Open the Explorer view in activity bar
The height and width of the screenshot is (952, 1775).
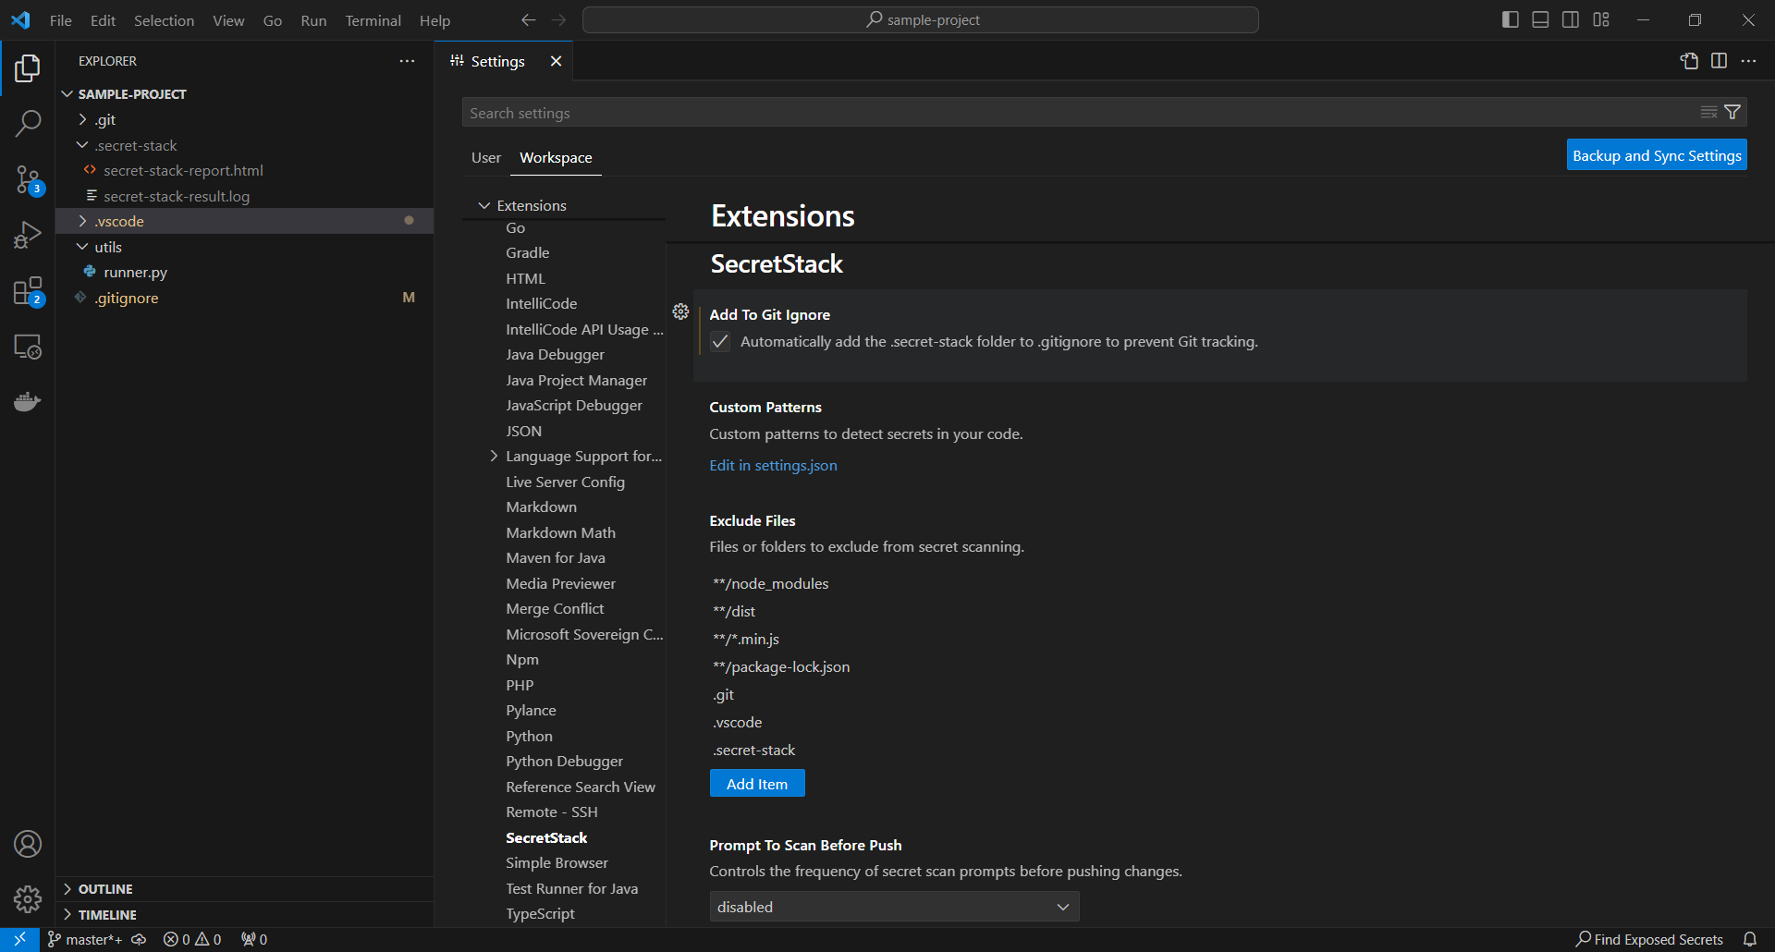pyautogui.click(x=28, y=67)
